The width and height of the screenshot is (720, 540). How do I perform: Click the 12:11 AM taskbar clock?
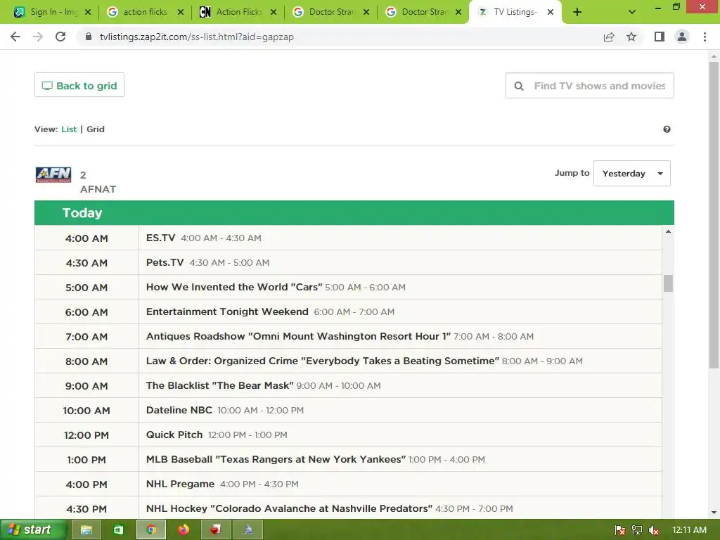click(689, 530)
